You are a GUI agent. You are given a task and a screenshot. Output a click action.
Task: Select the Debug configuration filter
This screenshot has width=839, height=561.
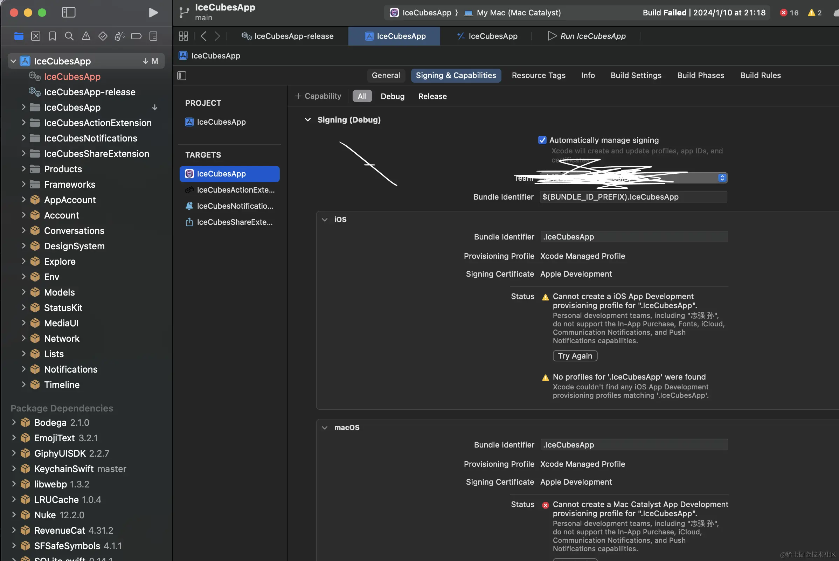pos(392,96)
